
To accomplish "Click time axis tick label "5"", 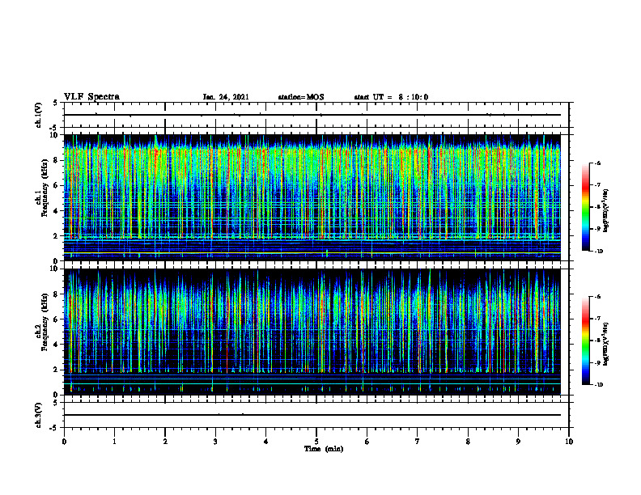I will [x=316, y=442].
